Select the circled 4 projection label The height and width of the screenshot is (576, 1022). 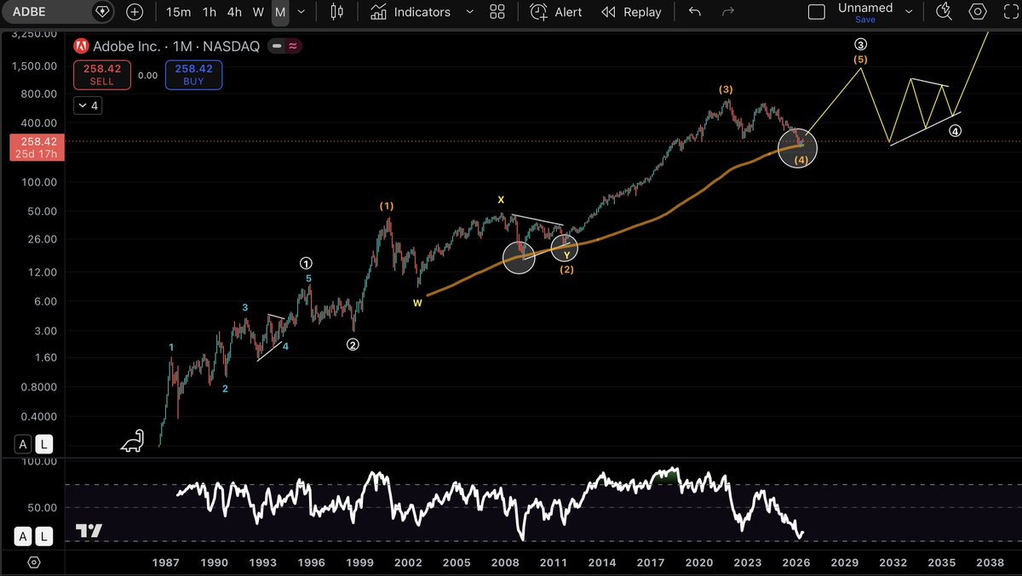(956, 132)
